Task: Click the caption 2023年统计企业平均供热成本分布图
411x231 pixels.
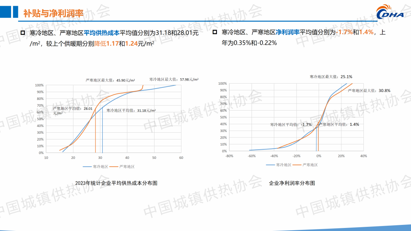Action: tap(116, 183)
